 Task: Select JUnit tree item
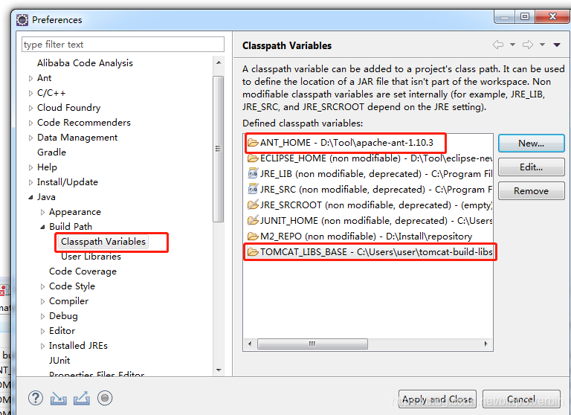point(59,361)
